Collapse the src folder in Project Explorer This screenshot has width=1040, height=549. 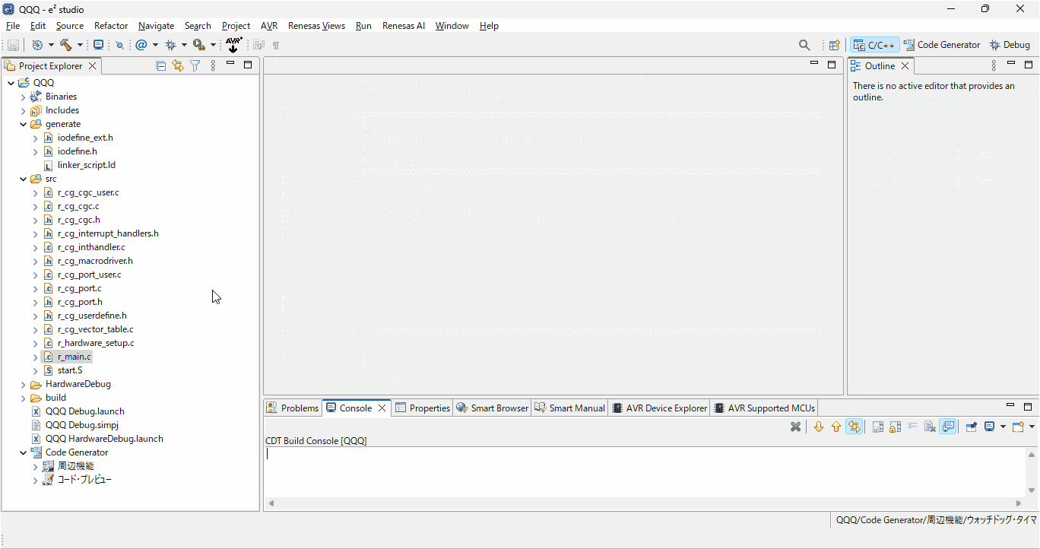(23, 178)
